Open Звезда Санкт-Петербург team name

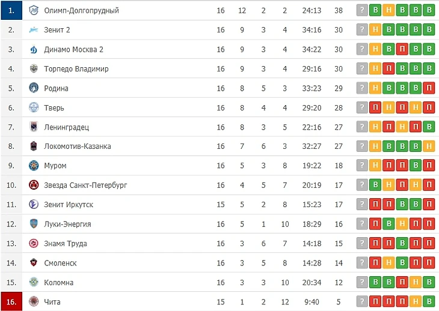click(x=85, y=185)
